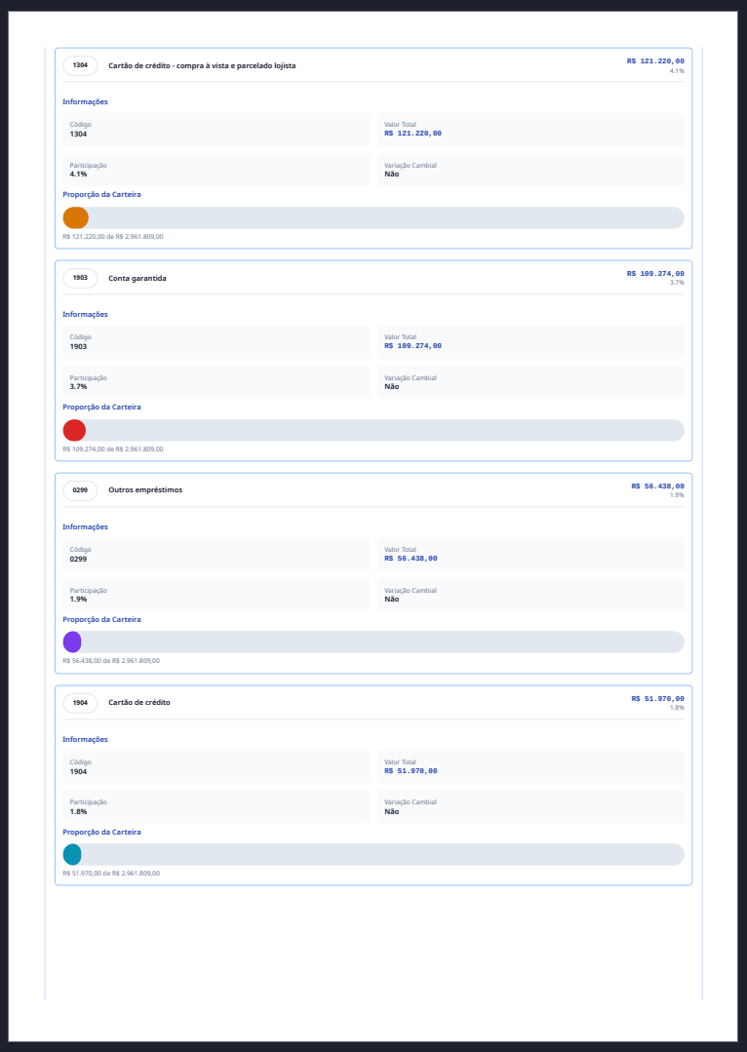Click the 0299 pill badge beside Outros empréstimos

[x=80, y=490]
